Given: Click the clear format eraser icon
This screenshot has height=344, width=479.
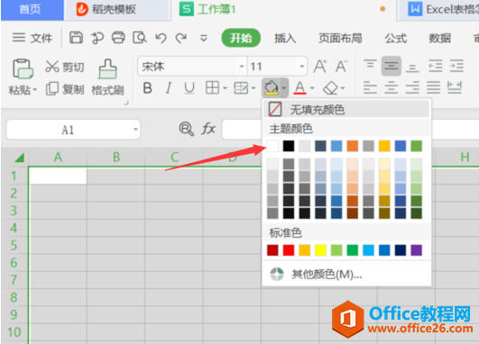Looking at the screenshot, I should 330,88.
